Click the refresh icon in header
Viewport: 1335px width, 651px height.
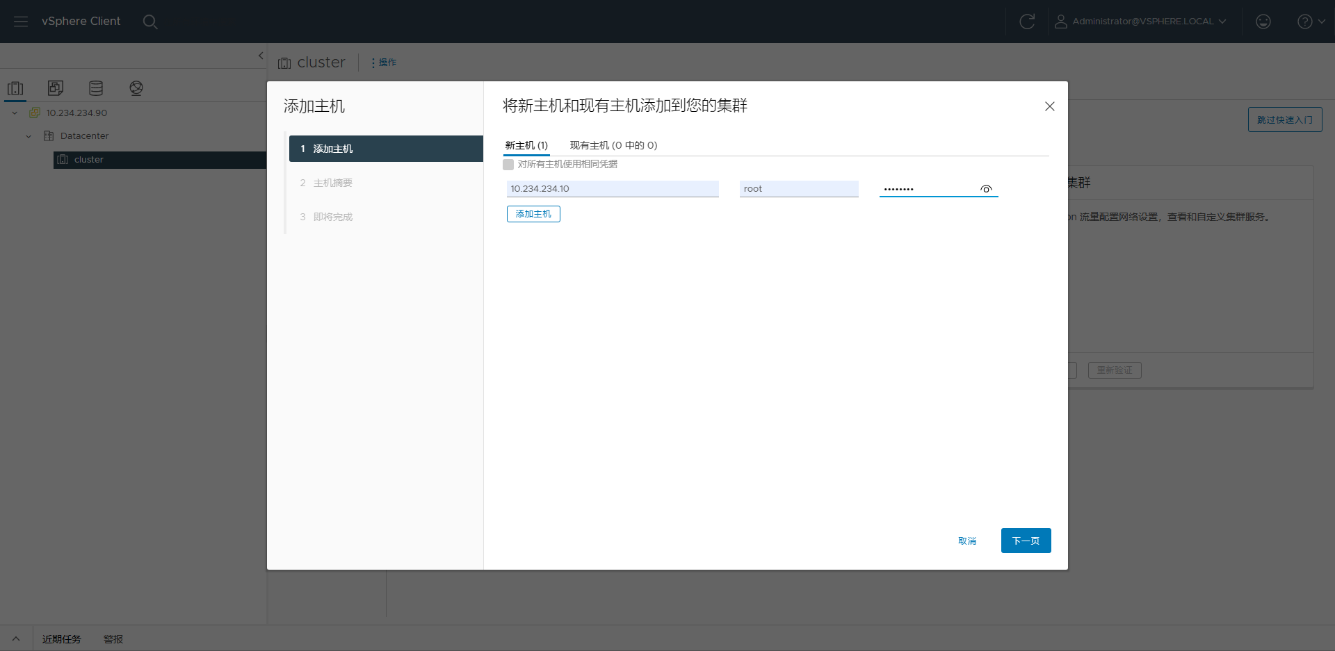point(1026,22)
